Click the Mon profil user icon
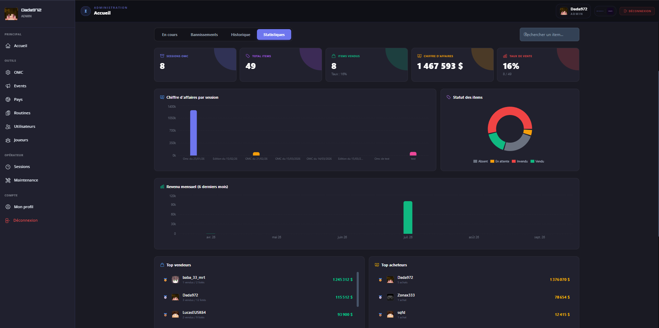 8,207
